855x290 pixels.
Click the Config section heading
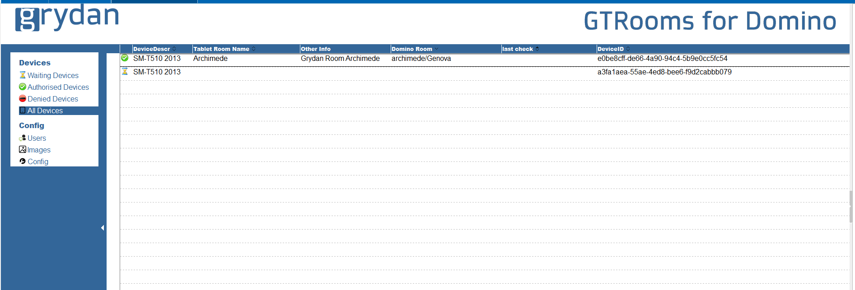(32, 125)
